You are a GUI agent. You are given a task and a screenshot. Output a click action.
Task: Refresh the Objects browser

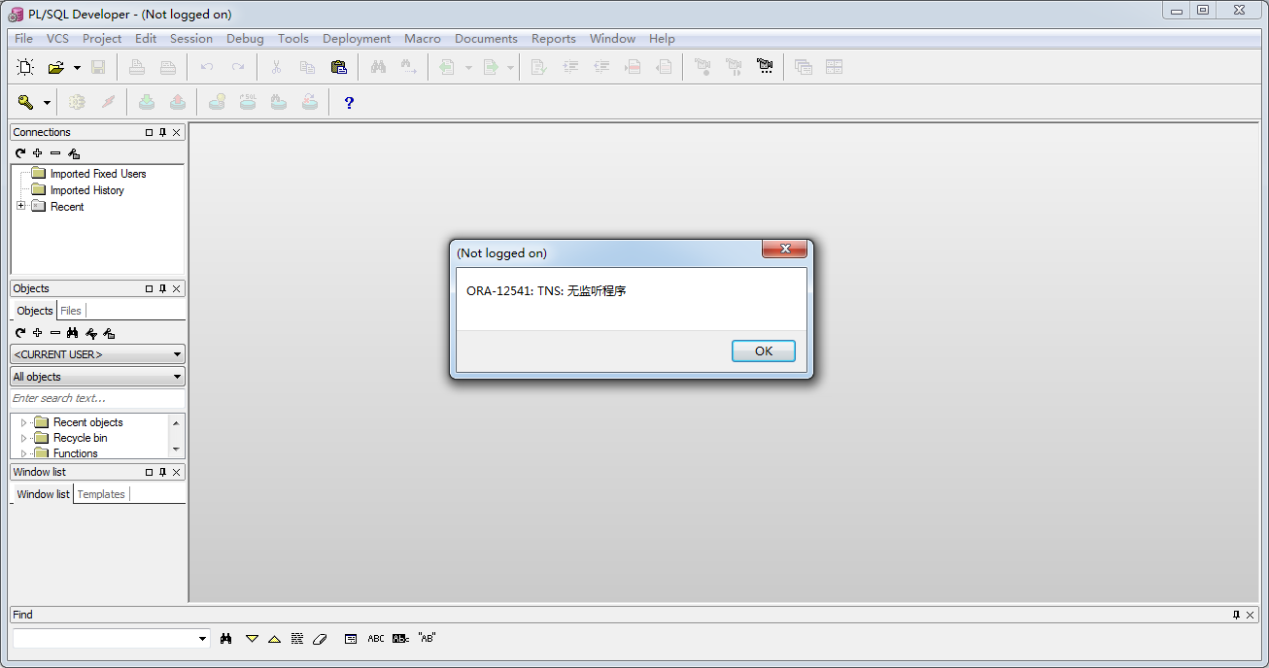[x=20, y=333]
